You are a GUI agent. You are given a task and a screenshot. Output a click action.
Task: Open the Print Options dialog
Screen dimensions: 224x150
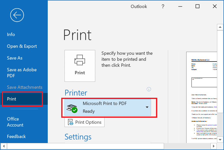pyautogui.click(x=84, y=122)
